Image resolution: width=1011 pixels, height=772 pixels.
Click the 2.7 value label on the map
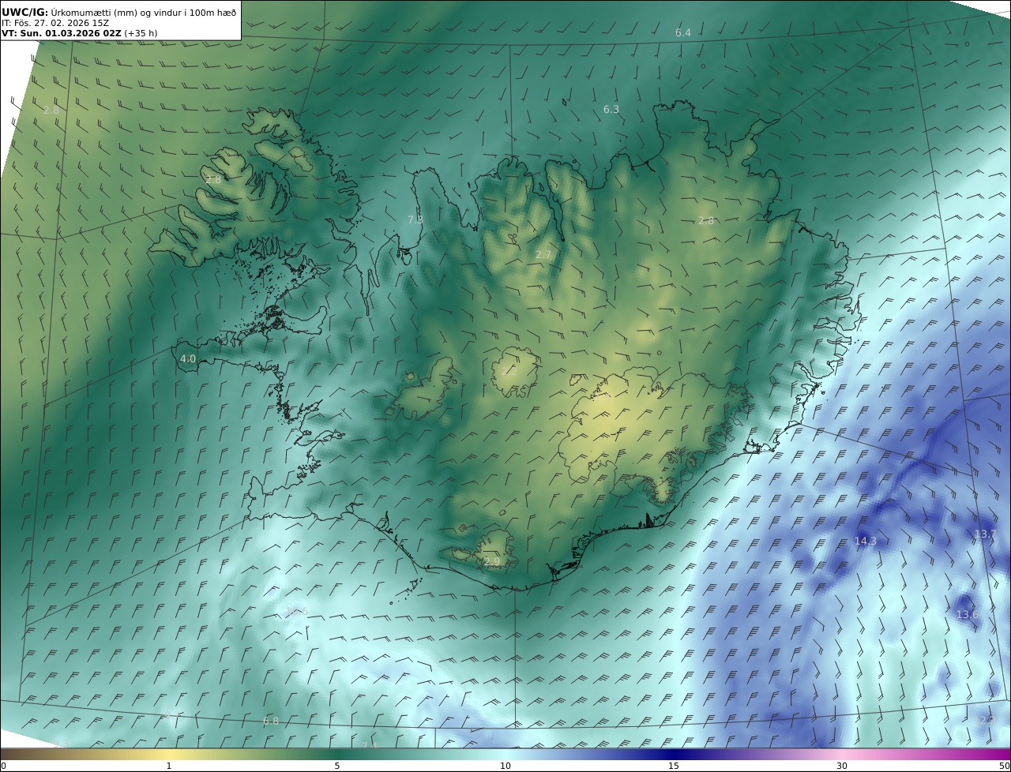(x=543, y=255)
